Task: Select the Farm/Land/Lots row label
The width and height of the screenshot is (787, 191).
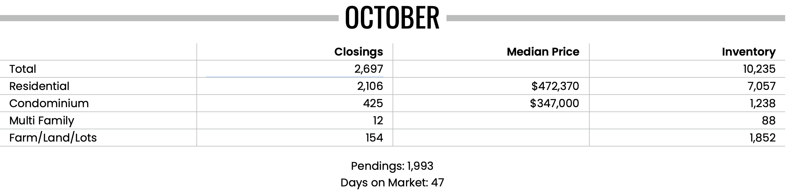Action: 53,138
